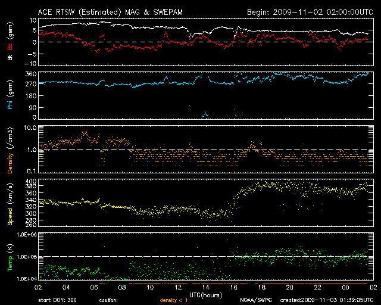Click the 'caution:' footer label
This screenshot has height=305, width=381.
[108, 300]
